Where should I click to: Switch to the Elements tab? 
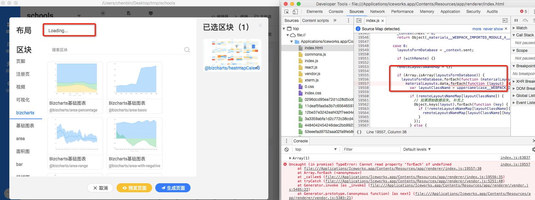(x=314, y=12)
